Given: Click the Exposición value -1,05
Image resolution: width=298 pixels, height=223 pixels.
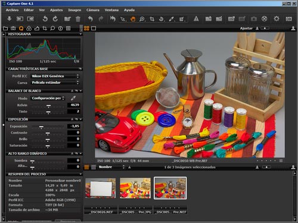Looking at the screenshot, I should click(x=74, y=126).
